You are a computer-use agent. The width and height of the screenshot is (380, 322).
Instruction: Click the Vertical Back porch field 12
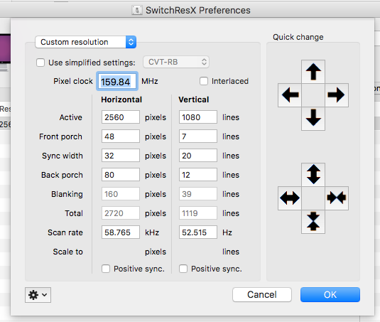coord(198,175)
